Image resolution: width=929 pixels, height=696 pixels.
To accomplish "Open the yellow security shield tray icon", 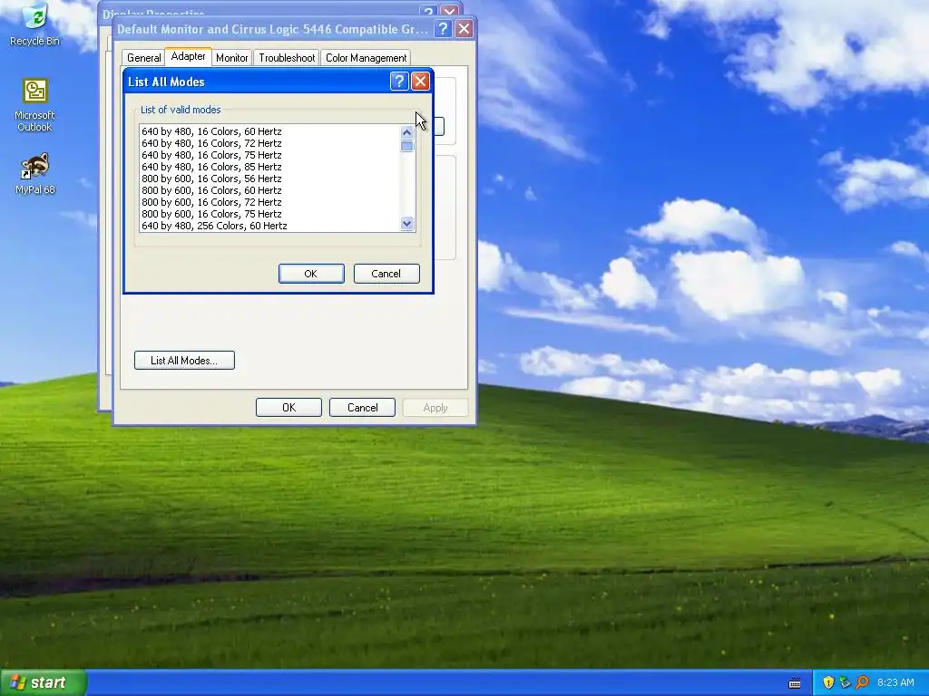I will coord(828,682).
